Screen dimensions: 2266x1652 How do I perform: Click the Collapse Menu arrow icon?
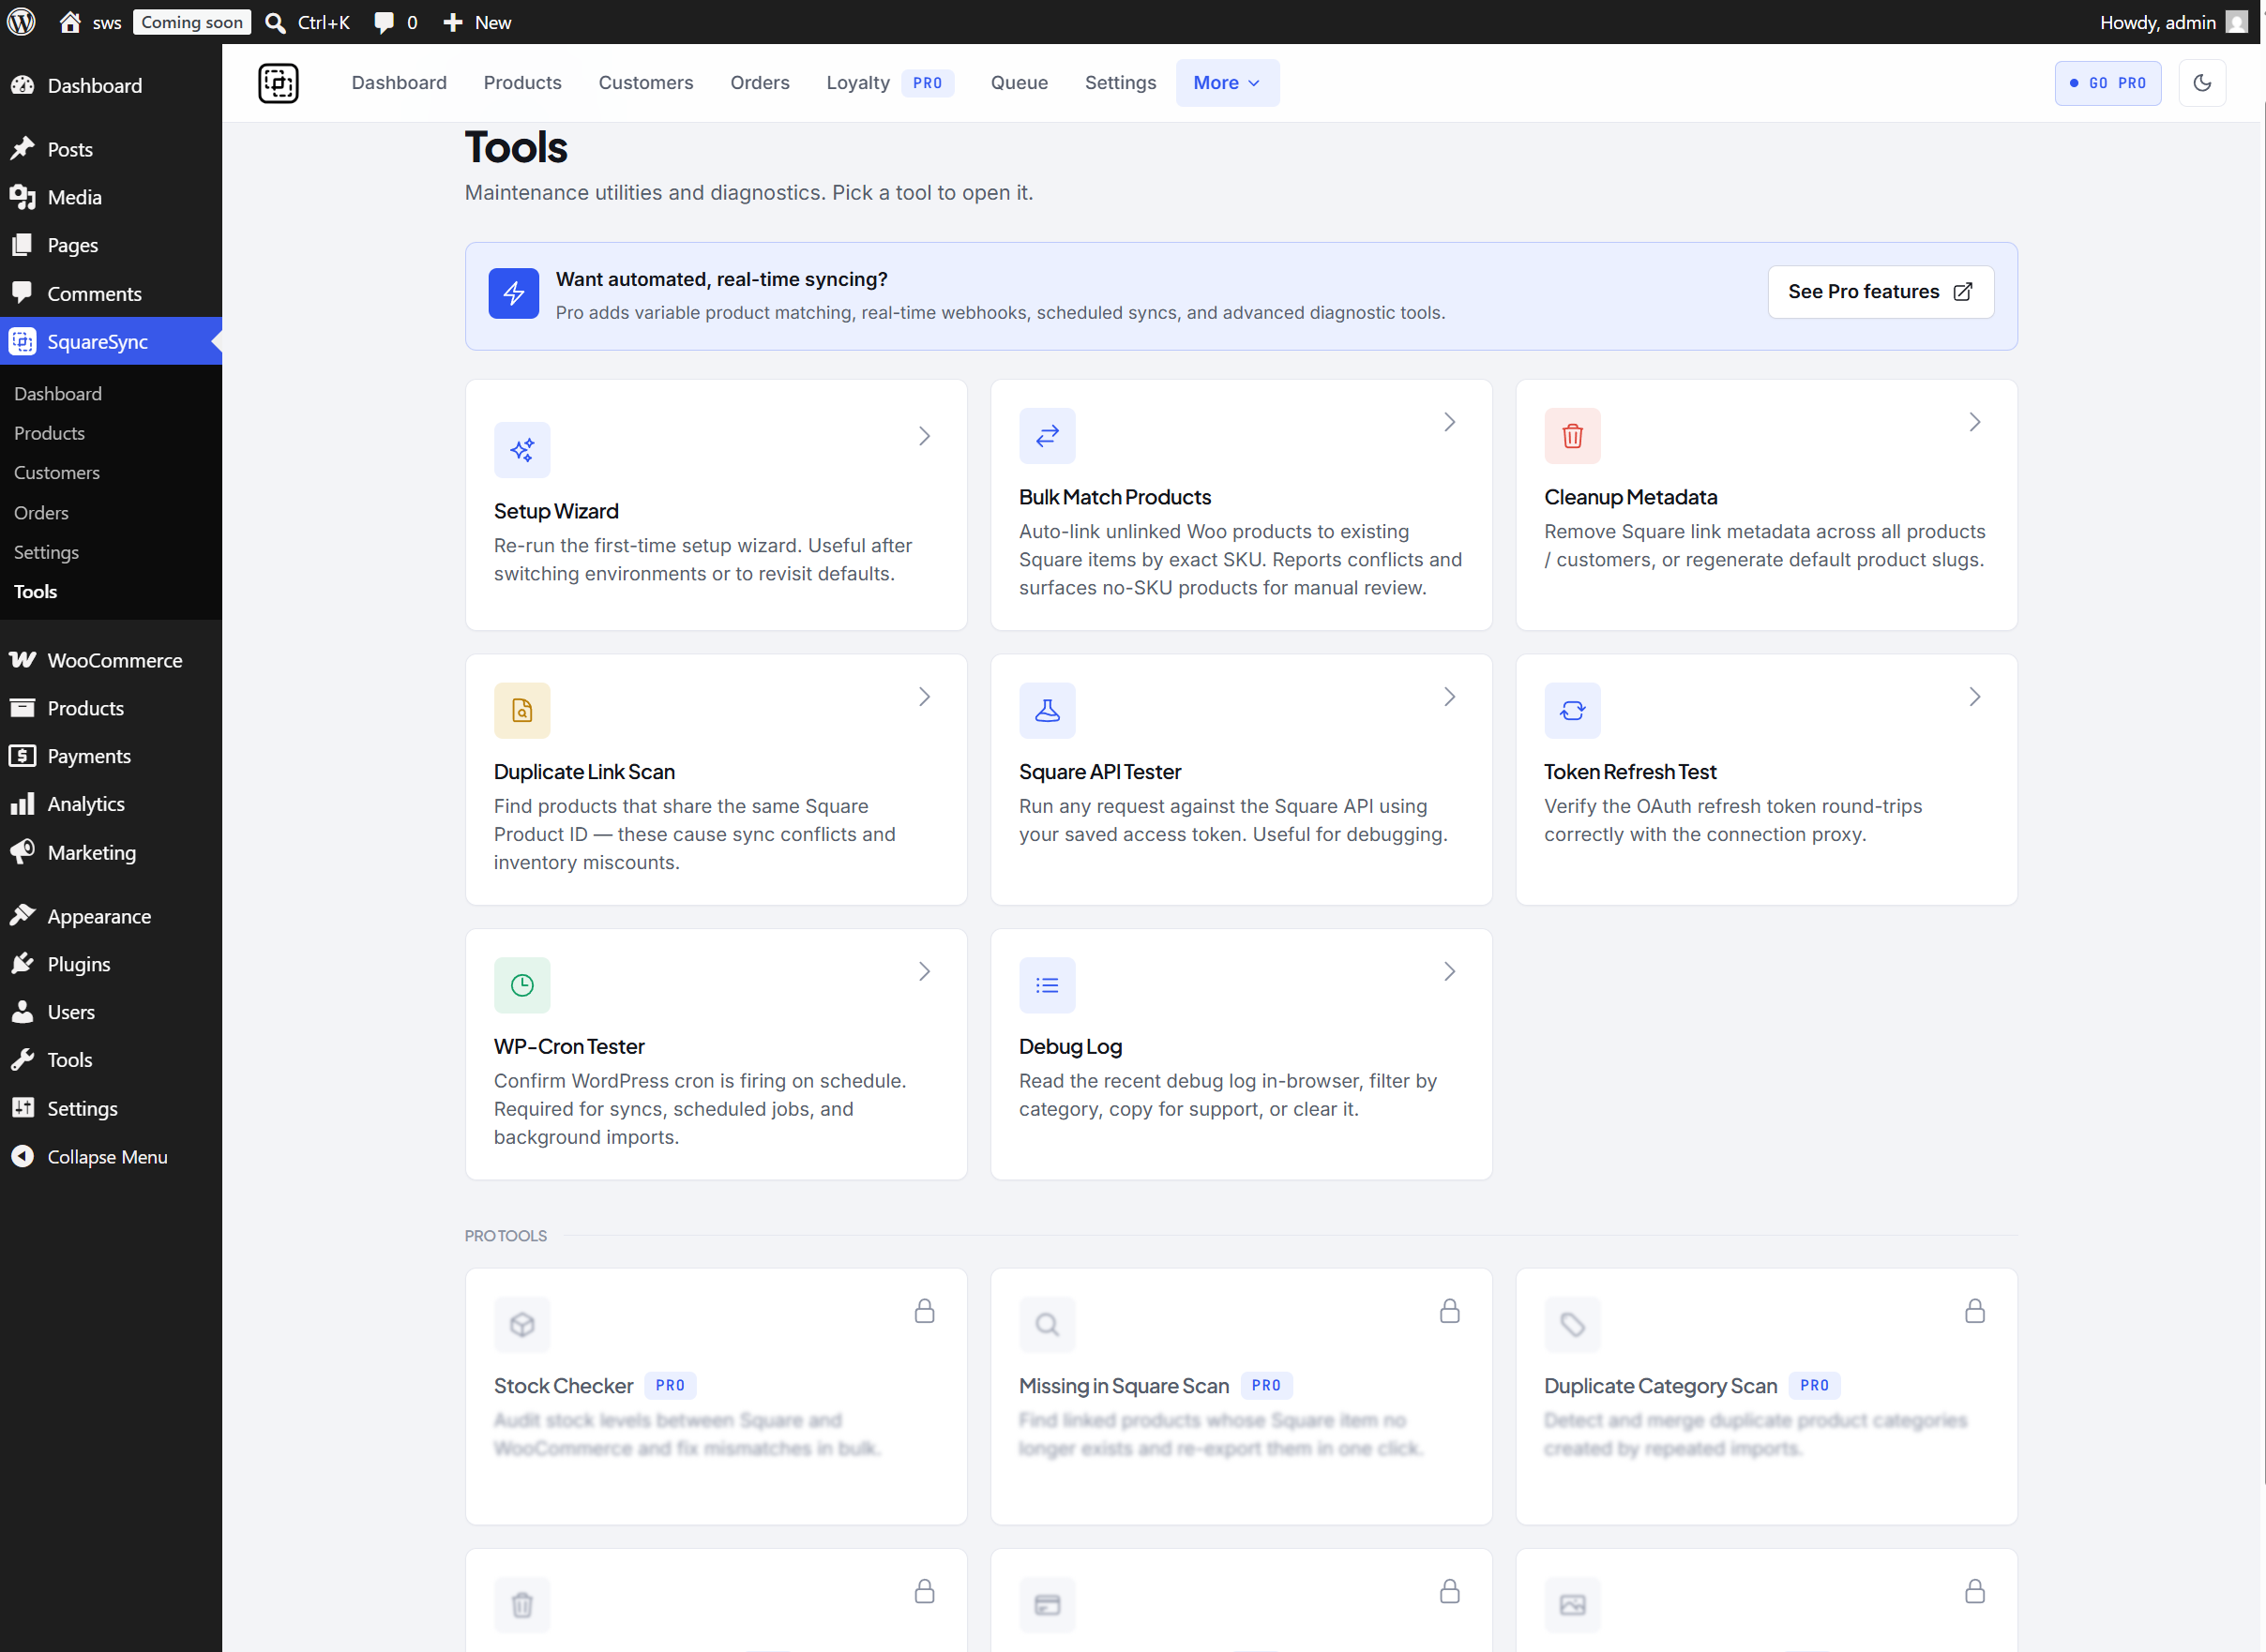(x=22, y=1157)
